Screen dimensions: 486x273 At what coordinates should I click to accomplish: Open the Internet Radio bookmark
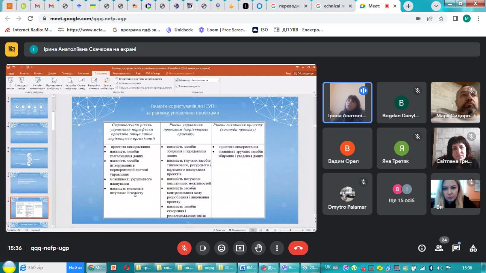(x=29, y=30)
